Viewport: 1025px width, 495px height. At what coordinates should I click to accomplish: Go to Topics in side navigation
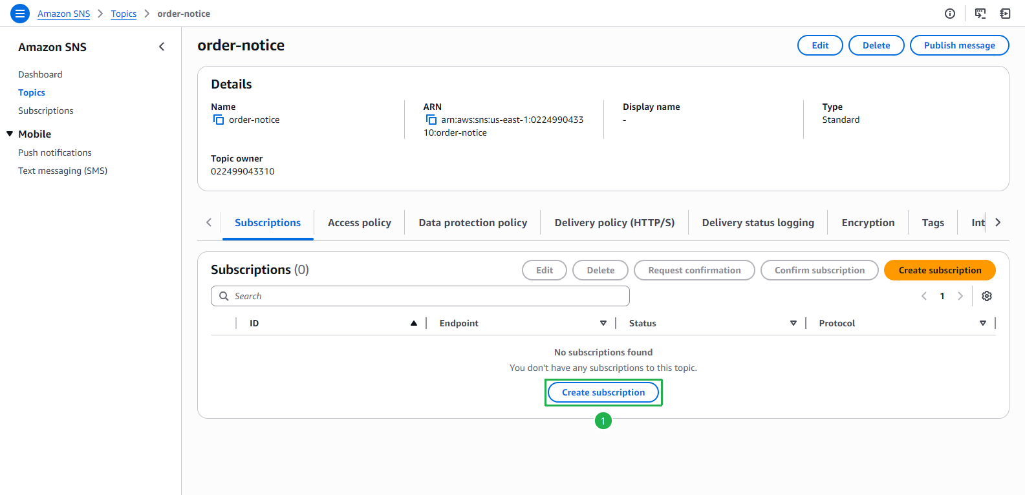[x=32, y=92]
